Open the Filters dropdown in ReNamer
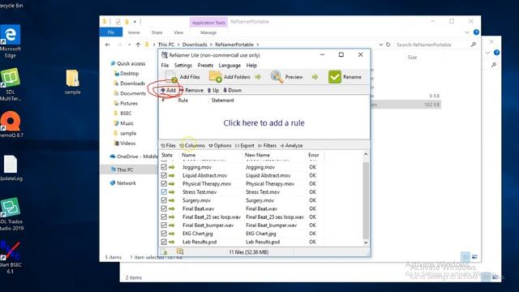 pos(267,146)
